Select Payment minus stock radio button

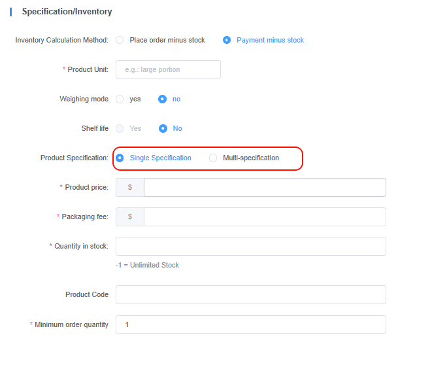tap(227, 40)
